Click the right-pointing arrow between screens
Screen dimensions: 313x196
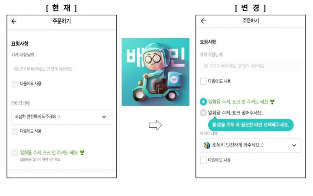[x=155, y=125]
